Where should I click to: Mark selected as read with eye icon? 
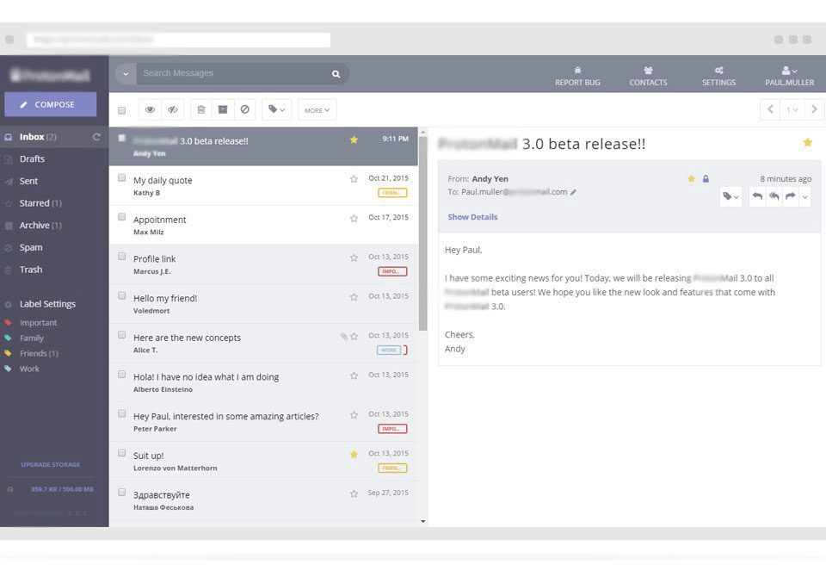150,109
